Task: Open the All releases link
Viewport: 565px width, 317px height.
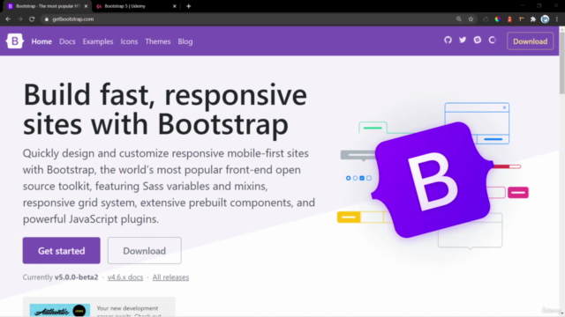Action: coord(170,277)
